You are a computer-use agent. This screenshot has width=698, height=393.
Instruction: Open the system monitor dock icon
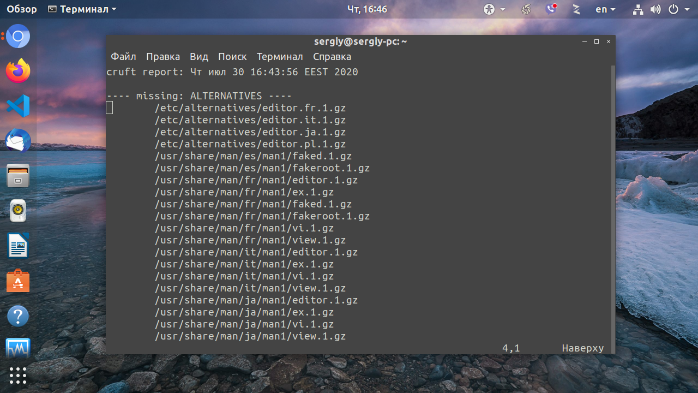18,347
